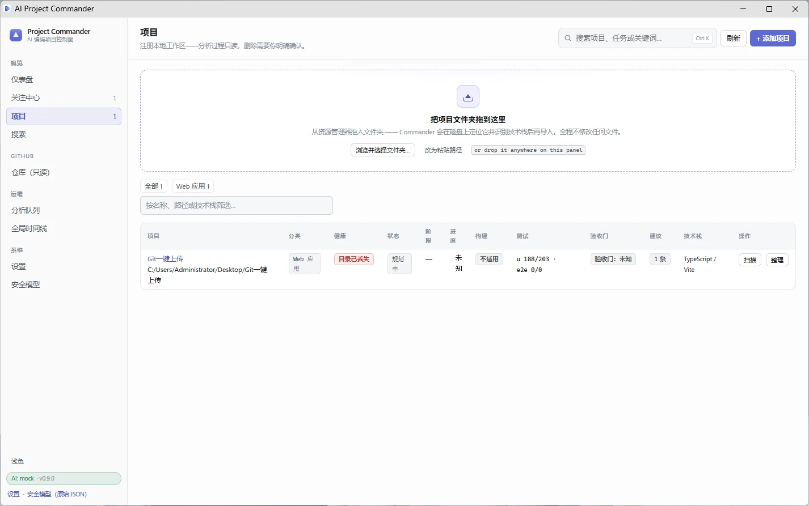Viewport: 809px width, 506px height.
Task: Click the 目录已丢失 health badge
Action: pyautogui.click(x=354, y=259)
